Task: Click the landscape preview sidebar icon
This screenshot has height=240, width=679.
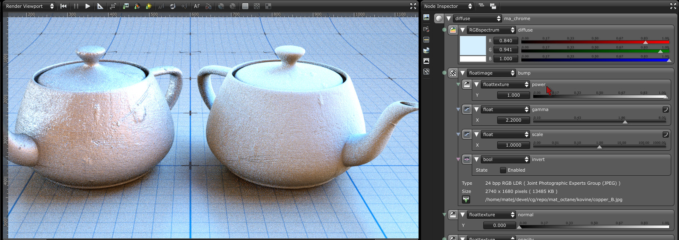Action: click(x=426, y=17)
